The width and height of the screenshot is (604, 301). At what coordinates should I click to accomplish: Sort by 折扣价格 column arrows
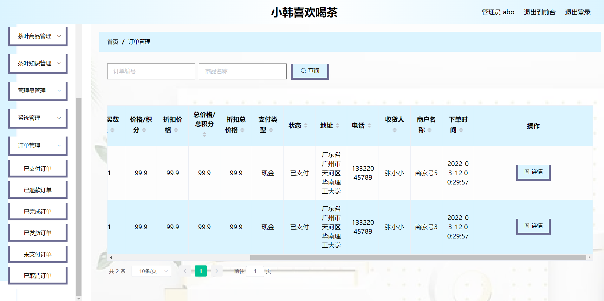click(x=176, y=130)
